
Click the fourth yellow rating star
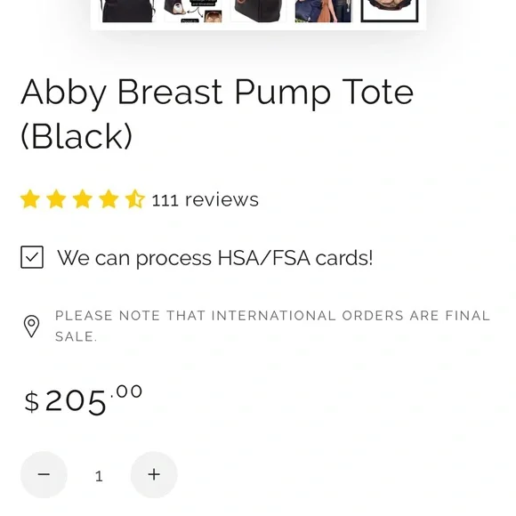tap(109, 198)
